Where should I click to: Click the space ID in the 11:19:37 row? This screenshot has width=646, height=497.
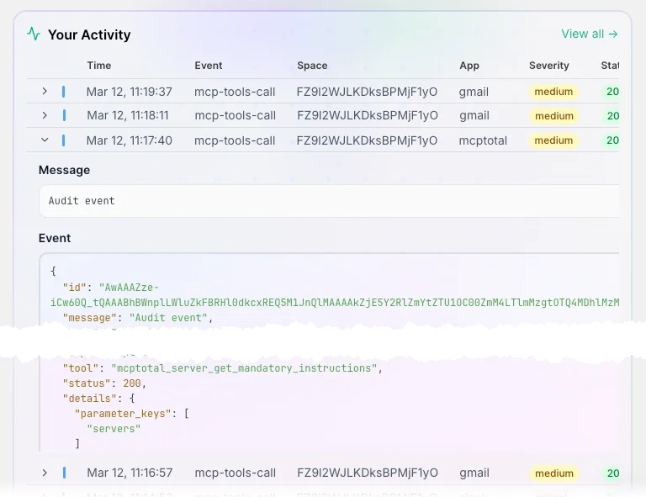367,92
